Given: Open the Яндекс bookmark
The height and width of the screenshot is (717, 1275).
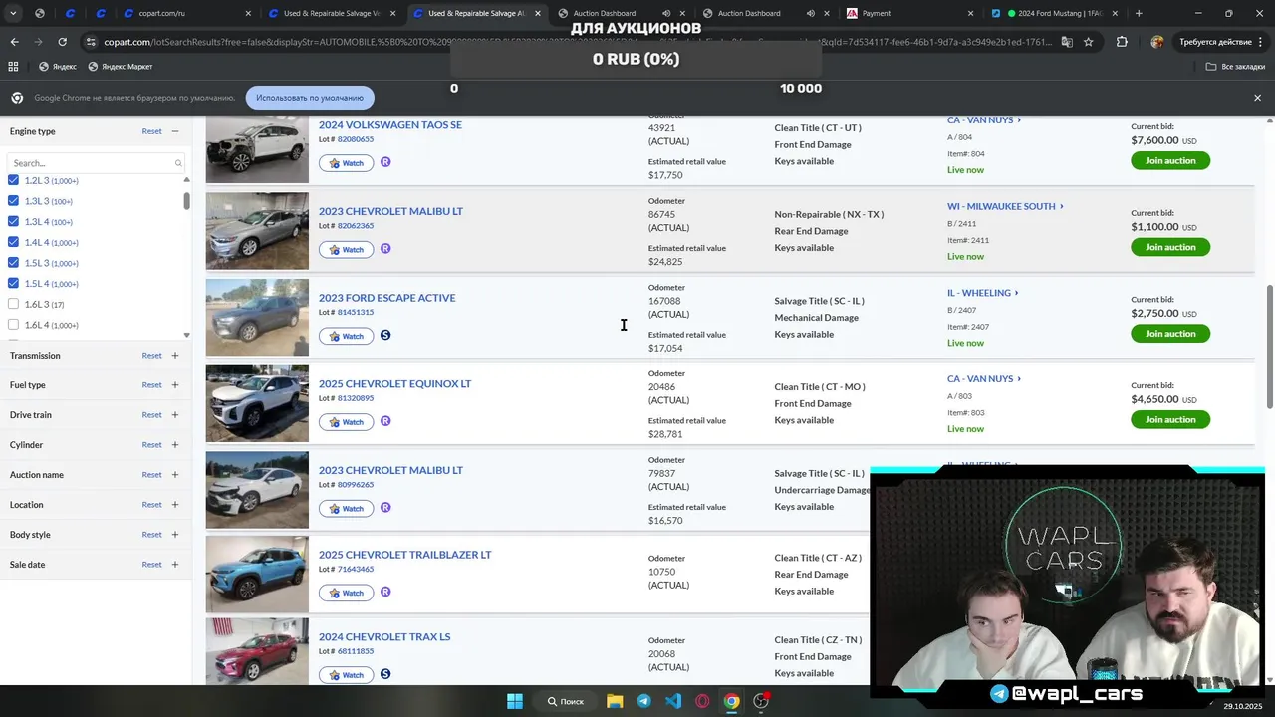Looking at the screenshot, I should click(58, 67).
